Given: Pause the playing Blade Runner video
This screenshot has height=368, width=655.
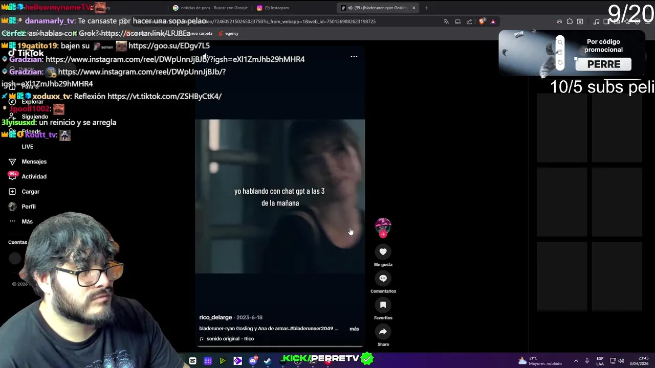Looking at the screenshot, I should [280, 197].
